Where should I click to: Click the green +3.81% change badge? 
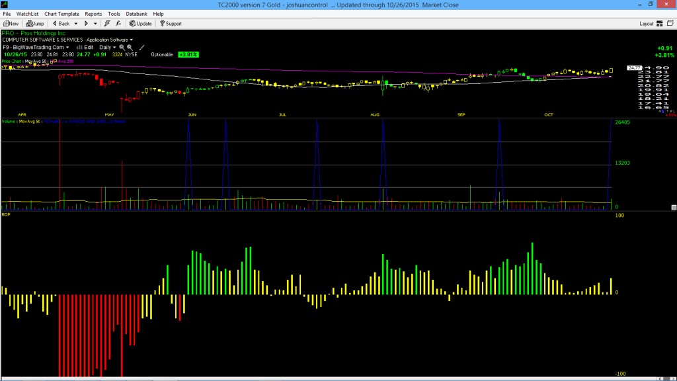[188, 55]
